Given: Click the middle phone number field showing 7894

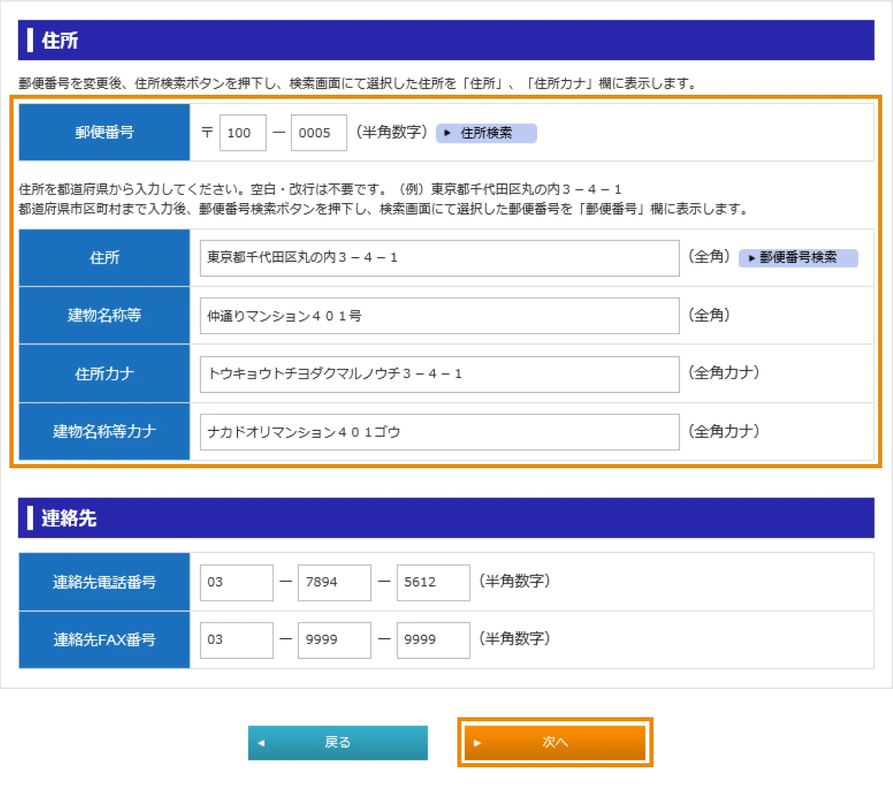Looking at the screenshot, I should (x=334, y=582).
